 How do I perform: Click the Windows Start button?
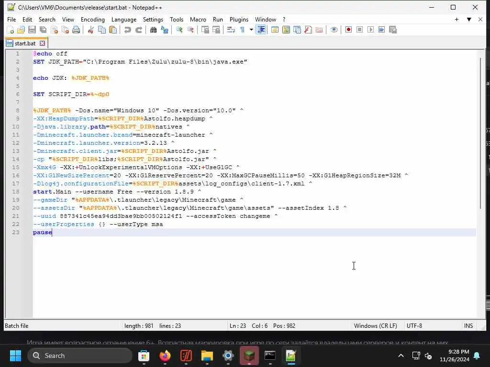tap(15, 356)
